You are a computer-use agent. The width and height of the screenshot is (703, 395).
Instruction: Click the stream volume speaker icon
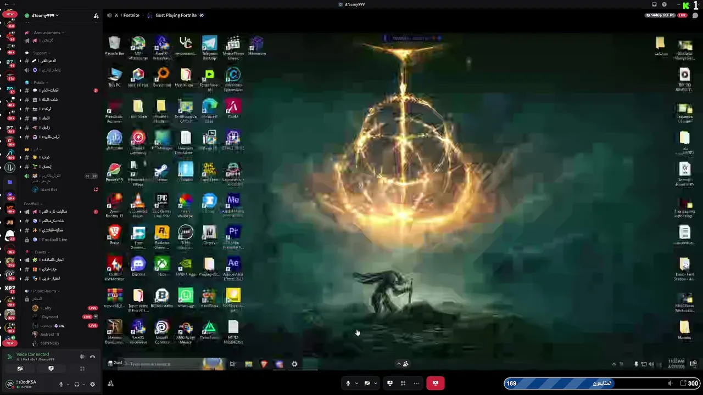(x=670, y=383)
